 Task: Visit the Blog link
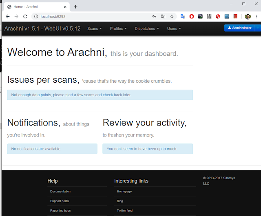120,201
